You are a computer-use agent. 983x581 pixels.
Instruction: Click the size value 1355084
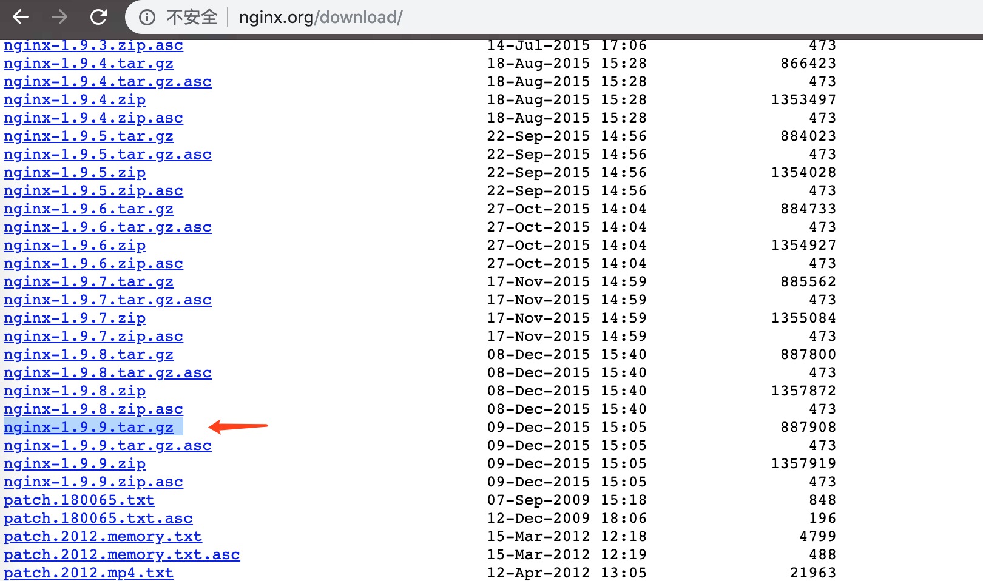pyautogui.click(x=803, y=318)
